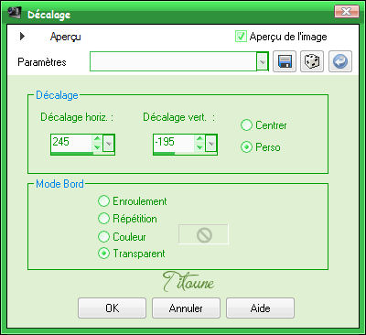The height and width of the screenshot is (335, 366).
Task: Click the Annuler button
Action: pyautogui.click(x=186, y=308)
